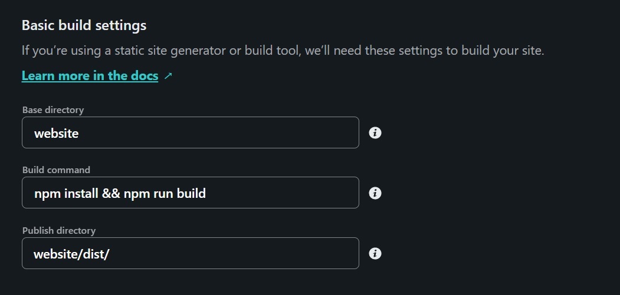
Task: Open the Learn more in the docs link
Action: 90,76
